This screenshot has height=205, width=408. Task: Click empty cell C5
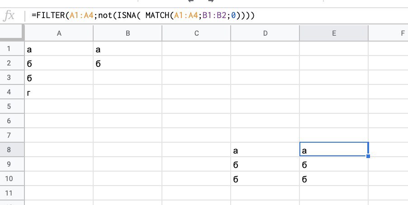pyautogui.click(x=196, y=106)
